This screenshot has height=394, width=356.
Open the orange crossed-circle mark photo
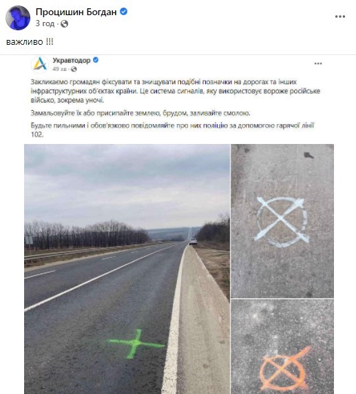pyautogui.click(x=282, y=346)
